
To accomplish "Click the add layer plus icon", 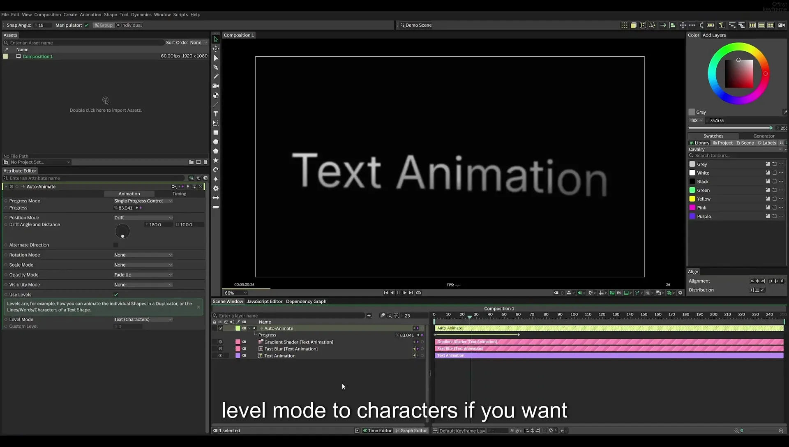I will click(x=369, y=316).
